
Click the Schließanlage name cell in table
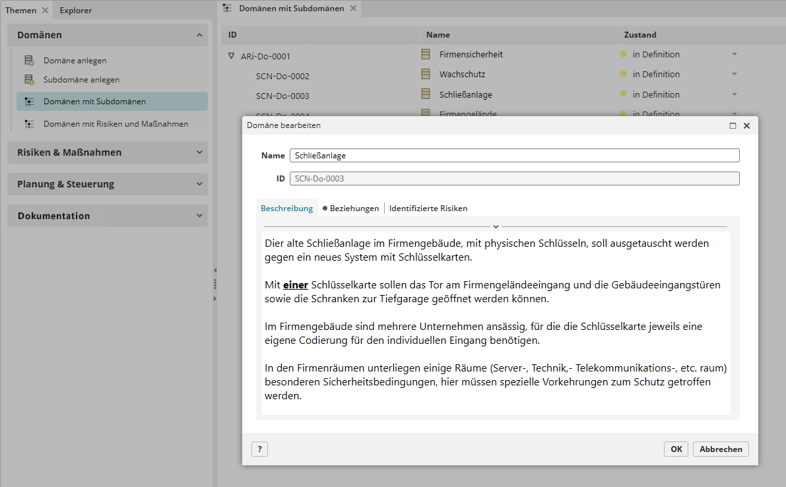point(466,94)
